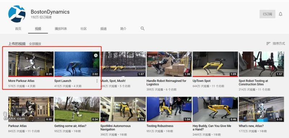Open SpotMini Autonomous Navigation thumbnail

click(123, 109)
